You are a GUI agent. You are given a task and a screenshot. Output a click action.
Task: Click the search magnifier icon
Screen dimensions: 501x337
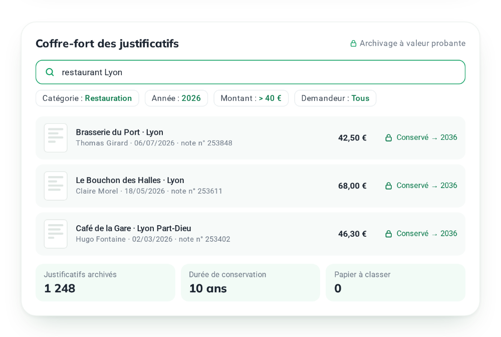[x=50, y=72]
